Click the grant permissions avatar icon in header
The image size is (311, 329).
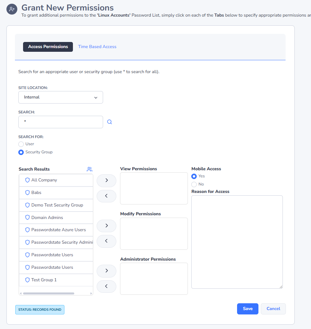click(x=11, y=9)
